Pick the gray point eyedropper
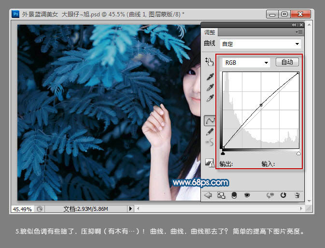 click(x=210, y=88)
